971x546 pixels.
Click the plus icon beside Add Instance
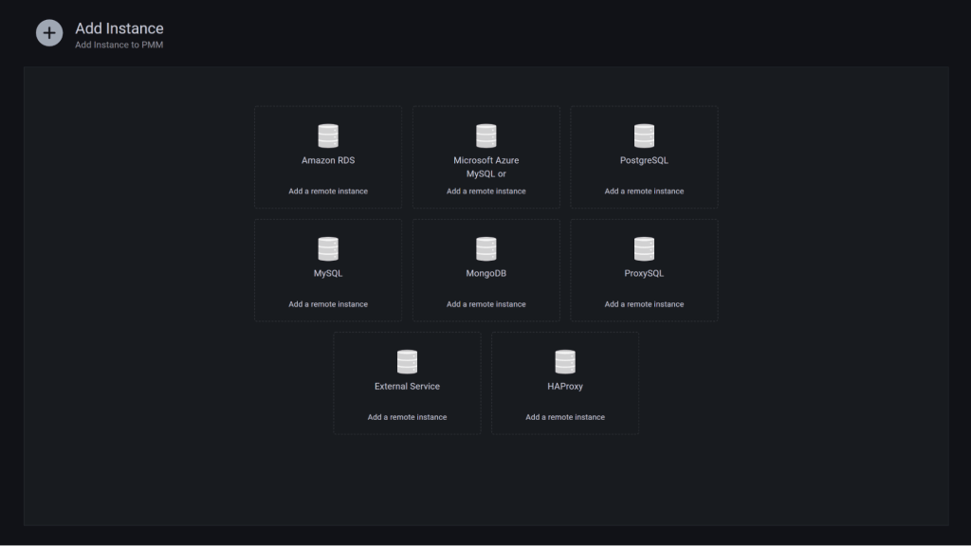pos(49,33)
